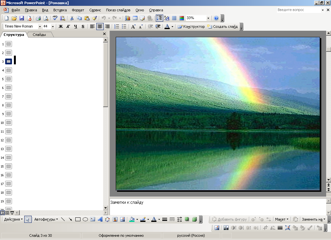Screen dimensions: 331x240
Task: Decrease font size with the small A icon
Action: [141, 27]
